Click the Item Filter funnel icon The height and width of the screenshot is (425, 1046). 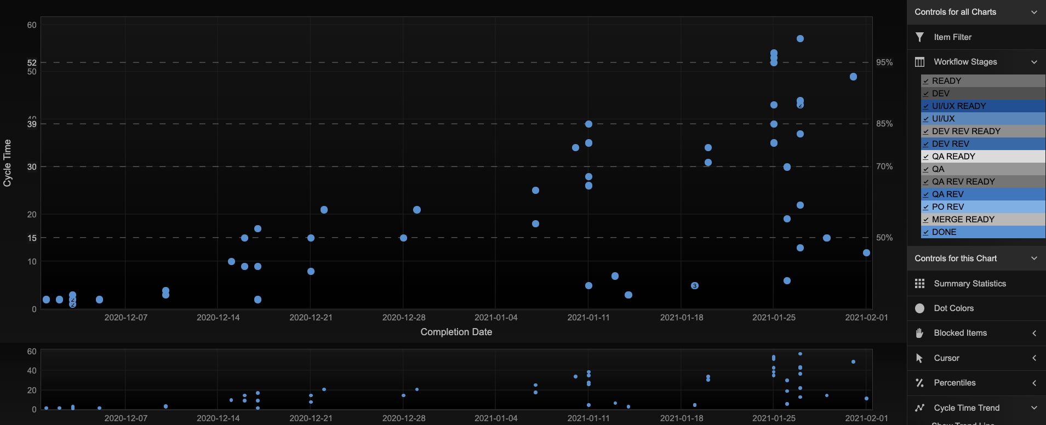click(919, 37)
